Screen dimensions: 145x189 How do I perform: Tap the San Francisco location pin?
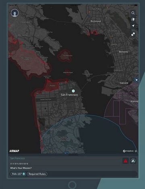click(73, 91)
